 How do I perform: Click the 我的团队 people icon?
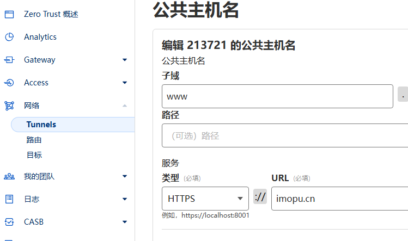point(9,176)
